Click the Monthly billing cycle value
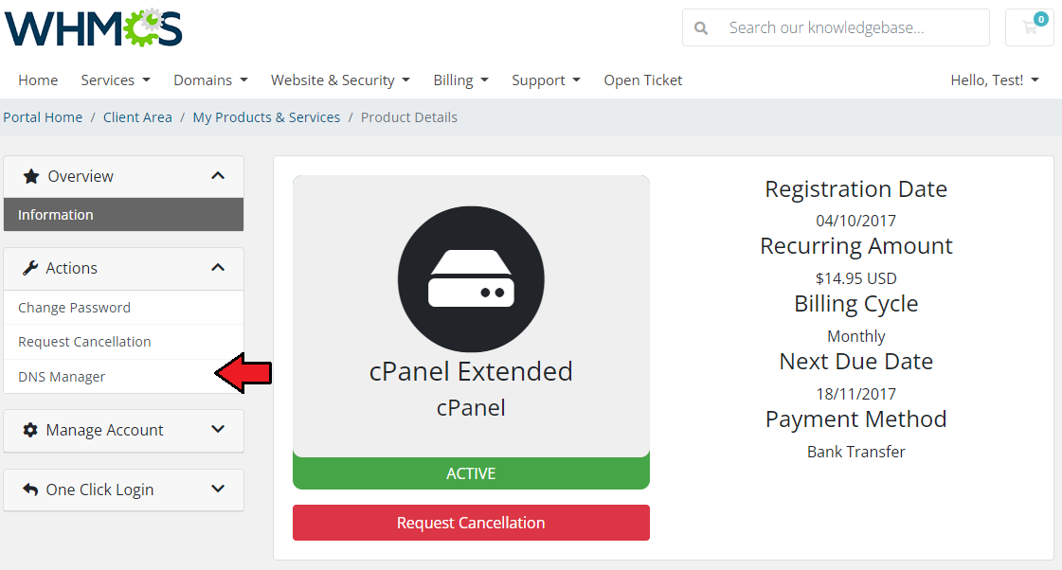The height and width of the screenshot is (570, 1062). point(855,336)
